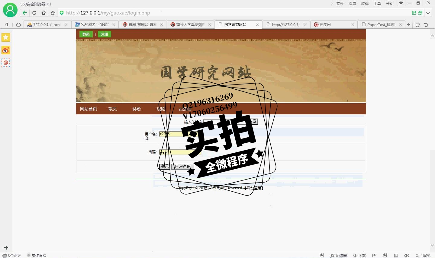Screen dimensions: 435x258
Task: Submit with the 登录 form button
Action: [x=165, y=167]
